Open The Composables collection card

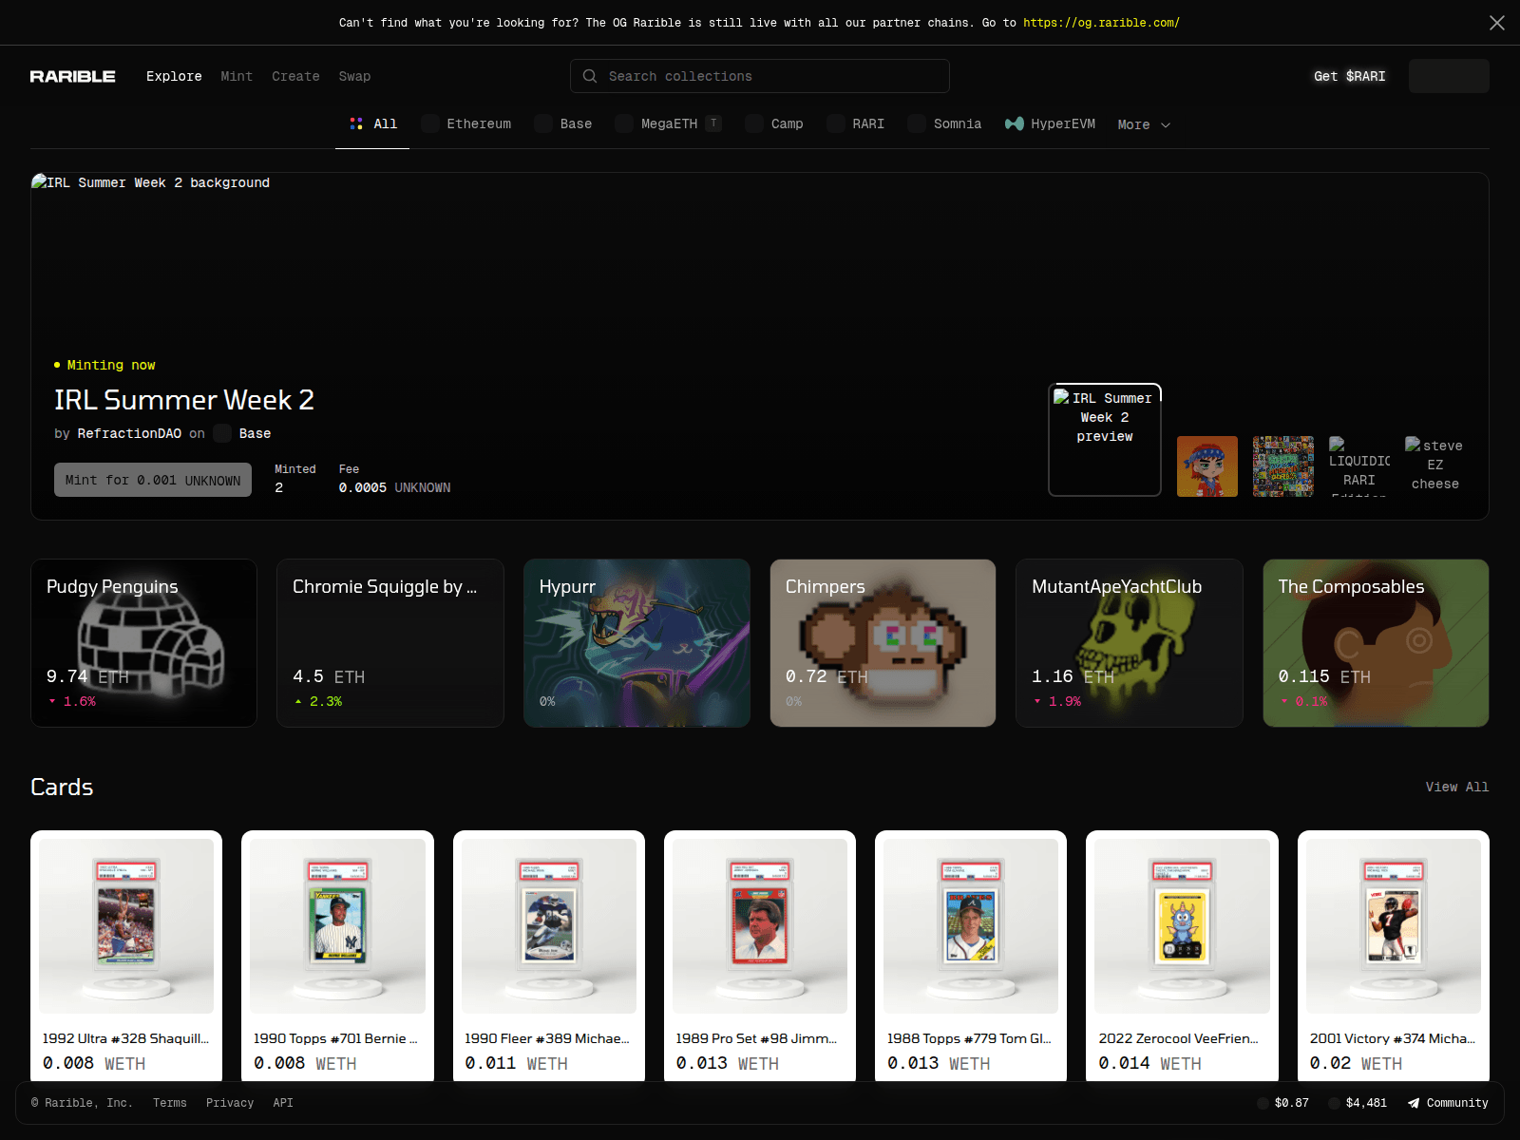[1376, 643]
